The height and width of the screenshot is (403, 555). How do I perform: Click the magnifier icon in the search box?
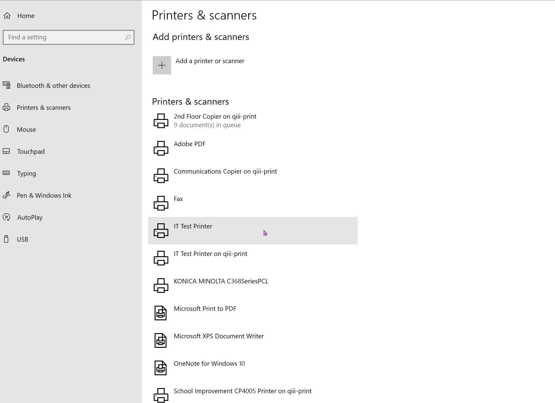pyautogui.click(x=127, y=37)
